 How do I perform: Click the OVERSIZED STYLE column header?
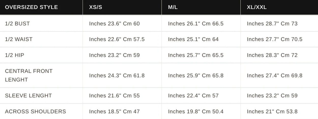coord(31,7)
